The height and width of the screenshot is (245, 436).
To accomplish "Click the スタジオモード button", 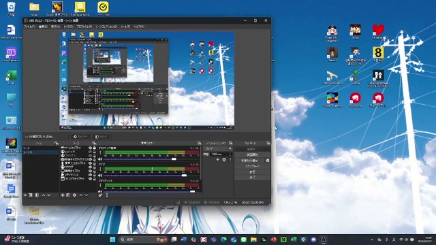I will [x=252, y=166].
